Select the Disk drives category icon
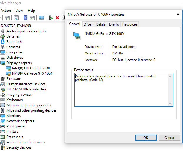This screenshot has height=151, width=183. 3,58
